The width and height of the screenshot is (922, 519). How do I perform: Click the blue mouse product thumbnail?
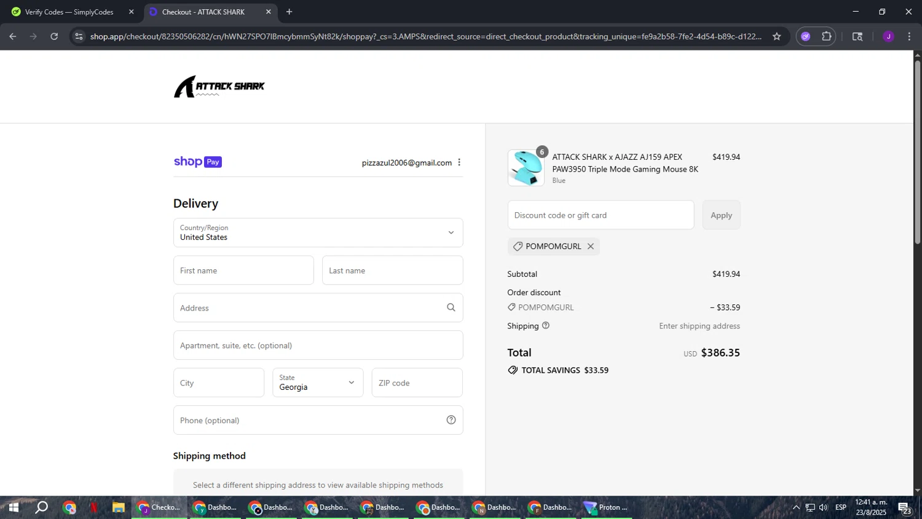coord(526,168)
